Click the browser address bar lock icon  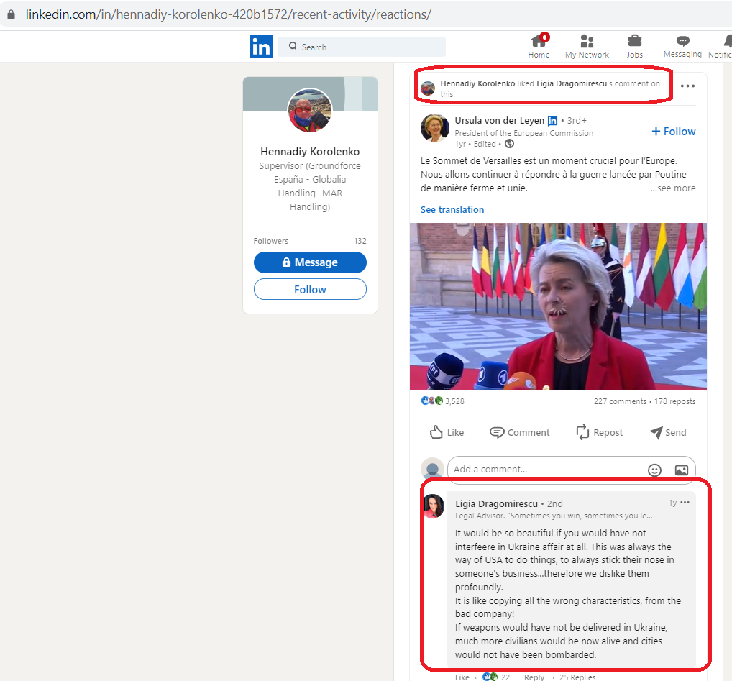(x=12, y=14)
